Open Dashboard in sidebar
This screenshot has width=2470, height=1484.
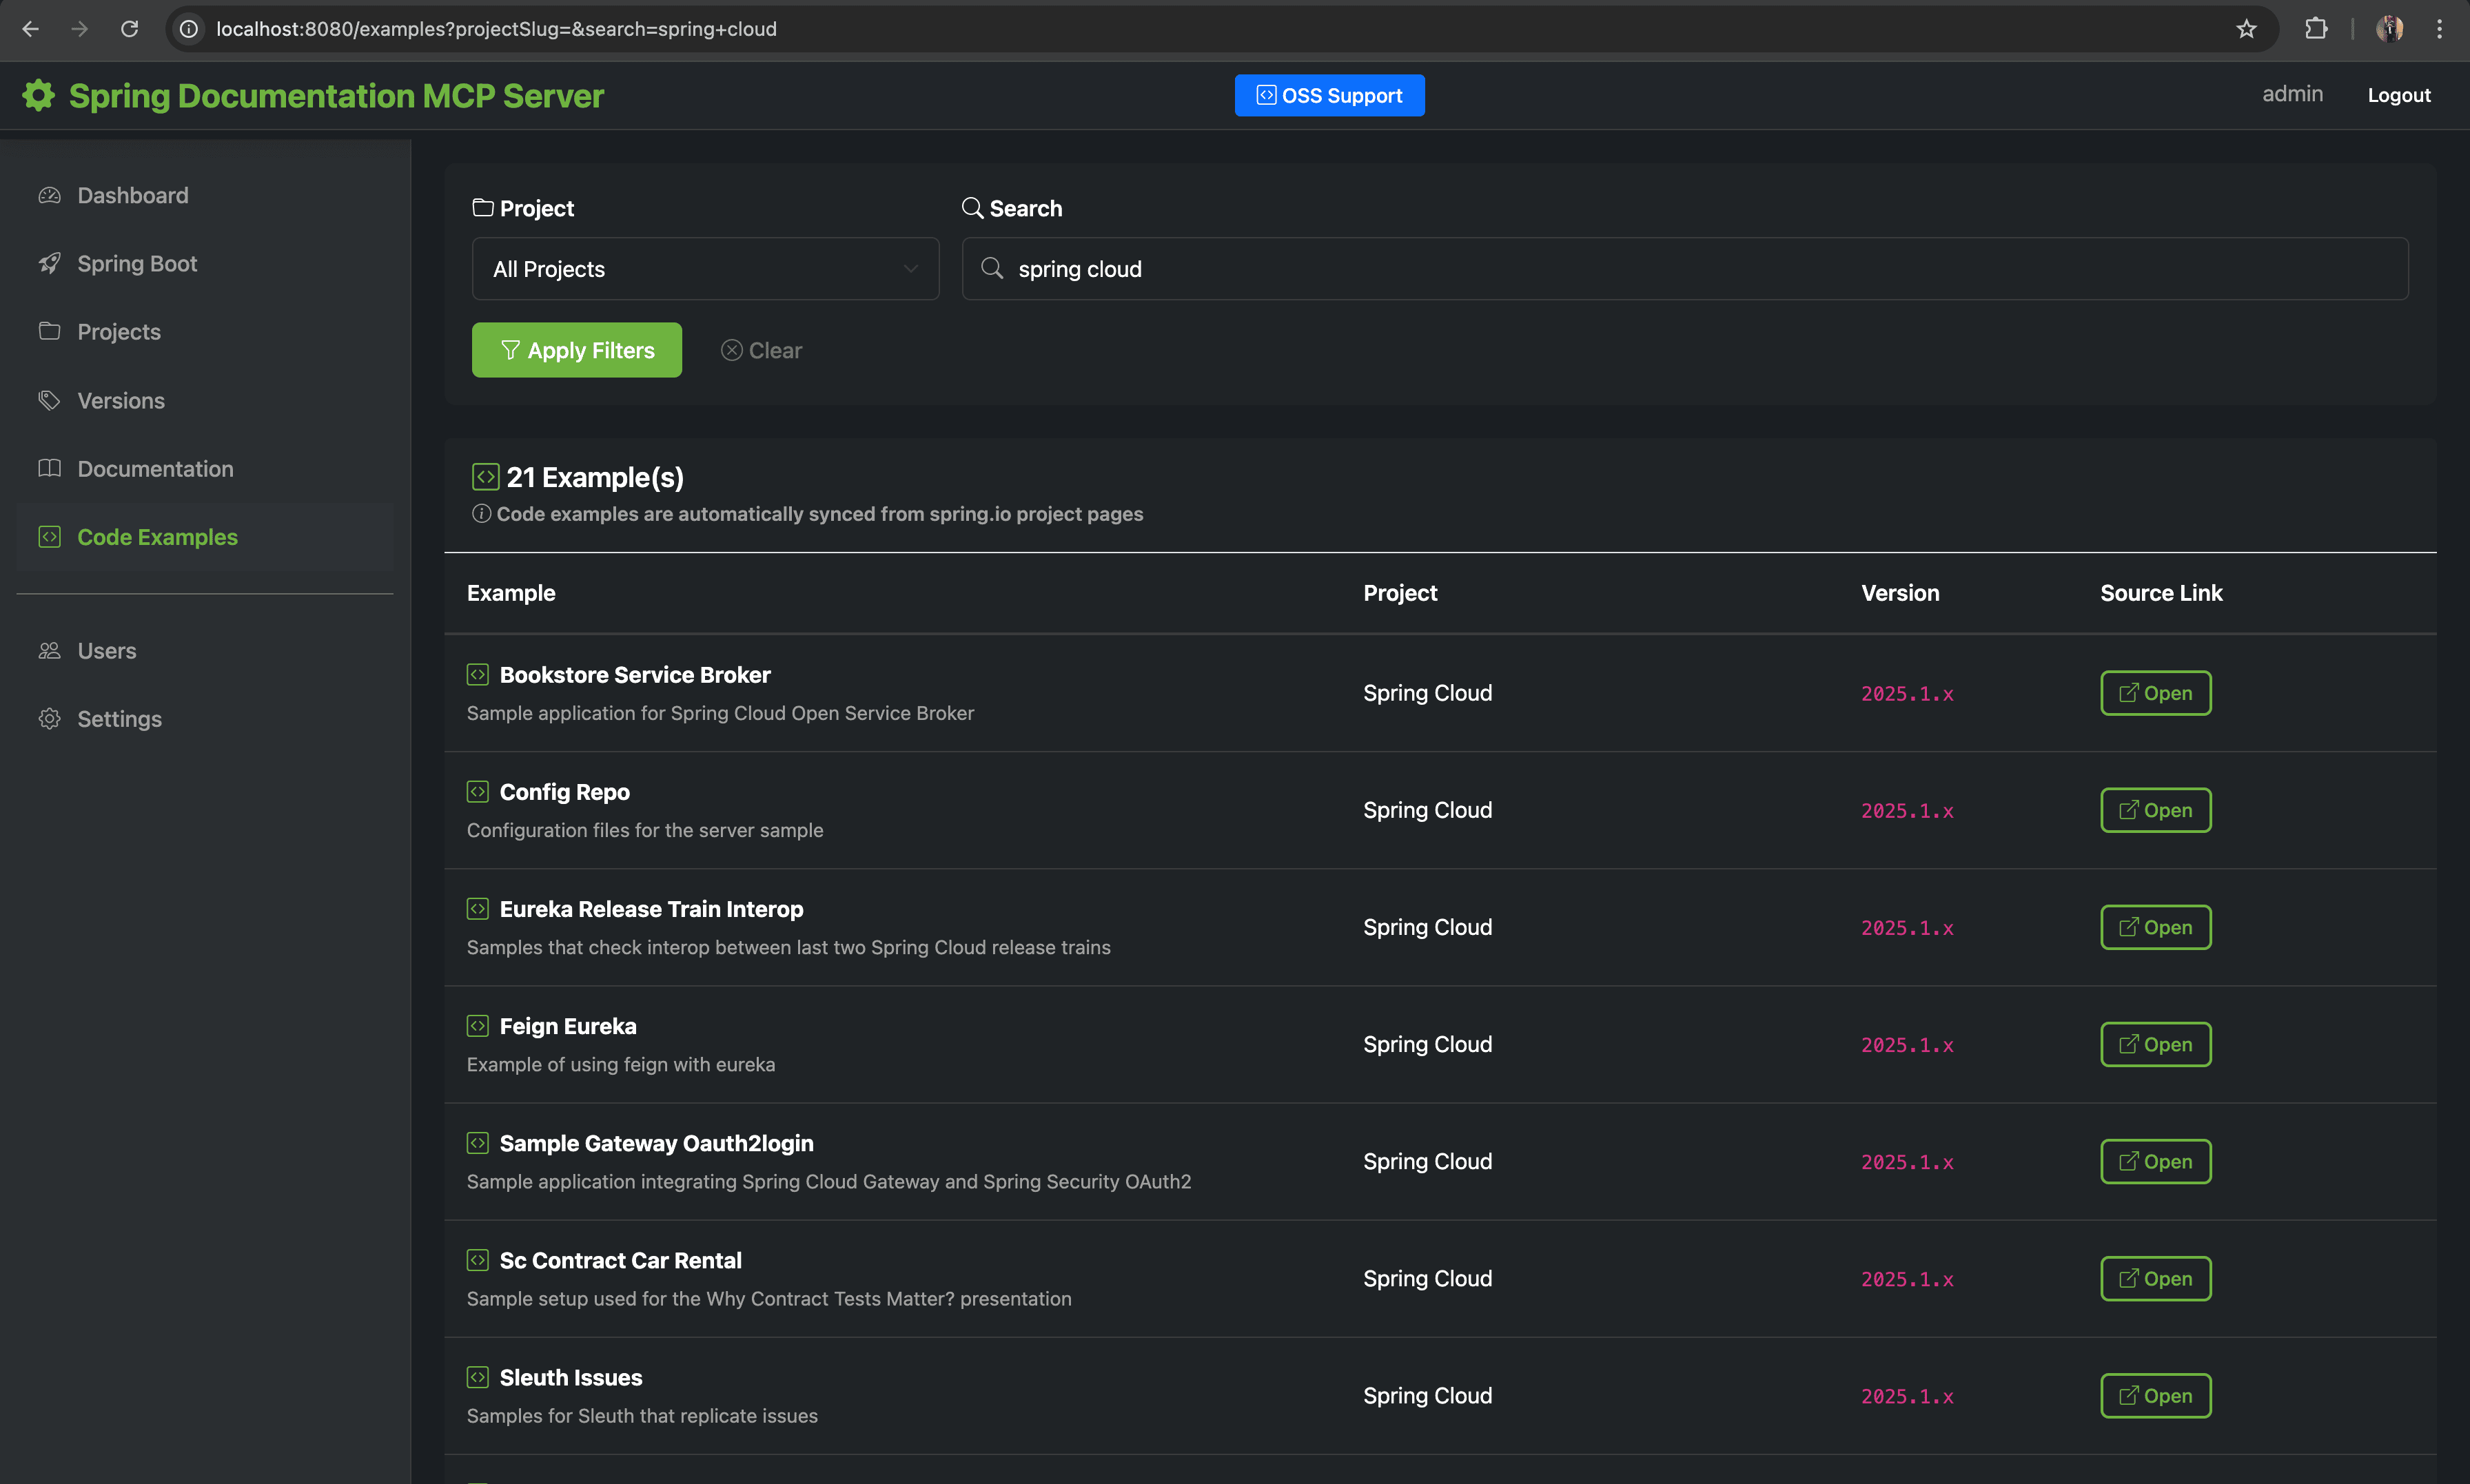click(x=132, y=195)
